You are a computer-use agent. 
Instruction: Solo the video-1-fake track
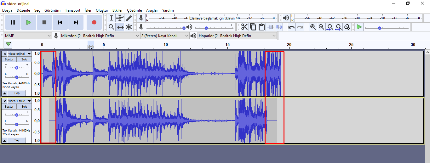(24, 106)
